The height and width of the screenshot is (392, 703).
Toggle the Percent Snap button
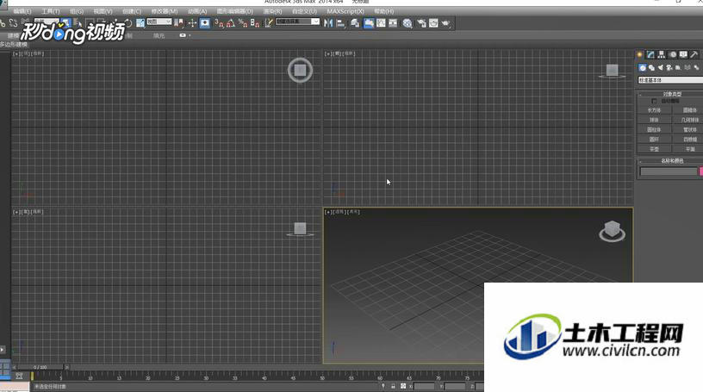tap(243, 23)
